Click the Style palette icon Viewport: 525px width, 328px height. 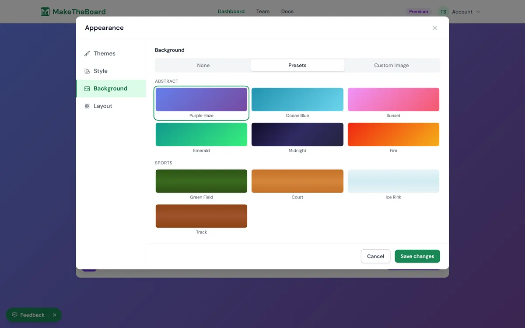[x=87, y=71]
